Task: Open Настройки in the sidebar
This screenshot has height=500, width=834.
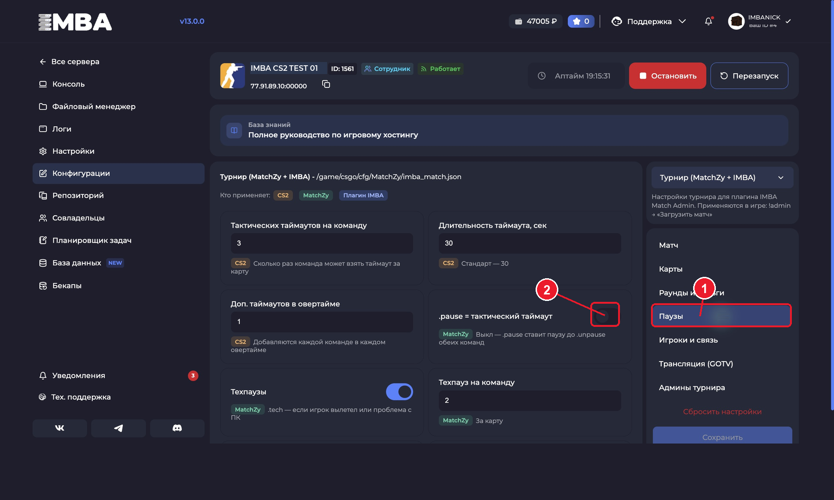Action: pos(118,151)
